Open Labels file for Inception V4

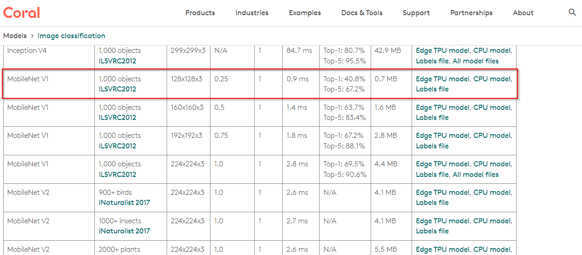[x=432, y=61]
